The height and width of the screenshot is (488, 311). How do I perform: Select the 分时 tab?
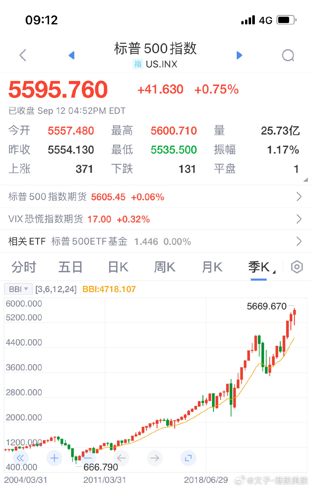(x=24, y=267)
